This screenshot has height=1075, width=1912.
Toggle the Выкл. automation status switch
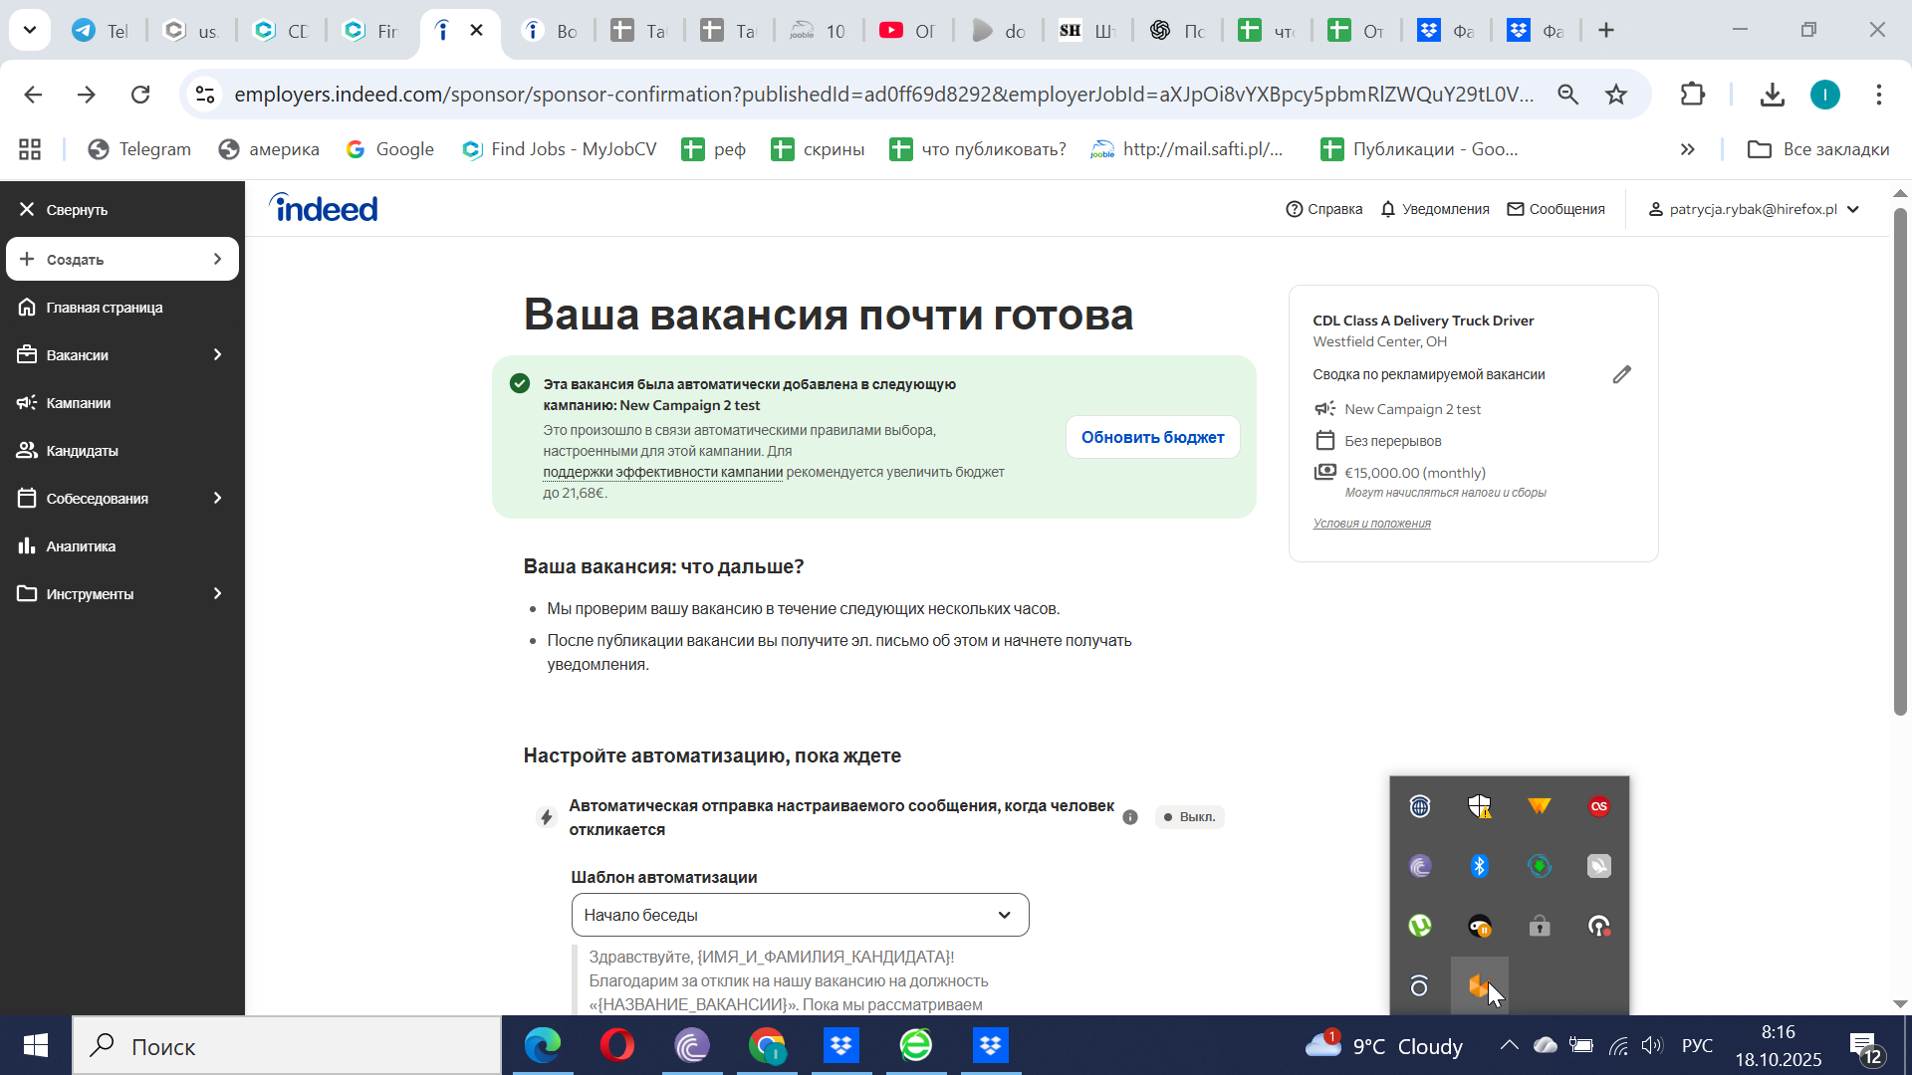tap(1189, 817)
